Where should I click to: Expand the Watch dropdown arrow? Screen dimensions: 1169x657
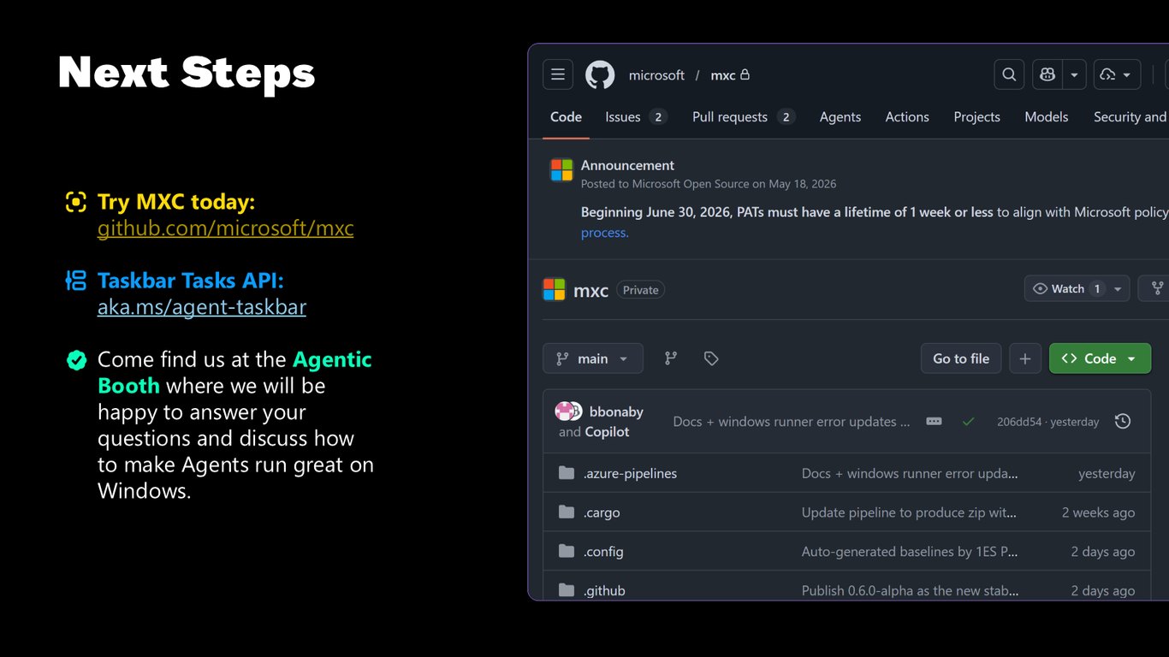click(x=1118, y=289)
